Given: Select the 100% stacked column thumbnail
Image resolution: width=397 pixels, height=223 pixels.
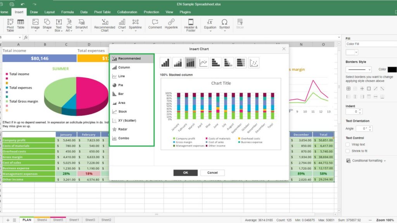Looking at the screenshot, I should 190,63.
